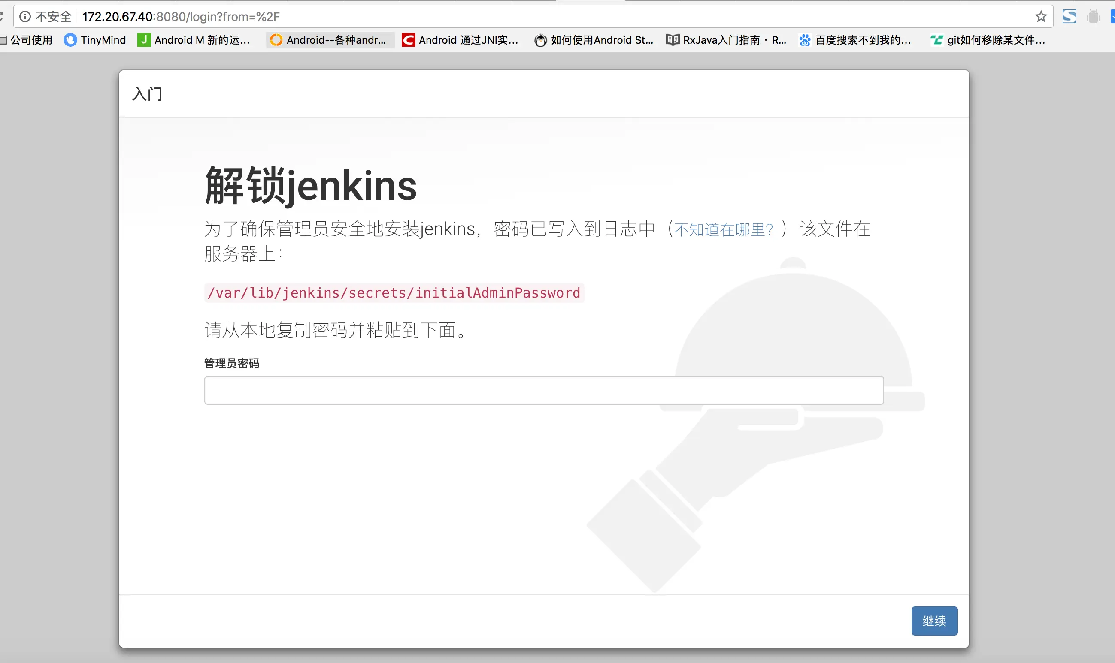Open 'Android 通过JNI实' bookmark
The image size is (1115, 663).
(461, 40)
